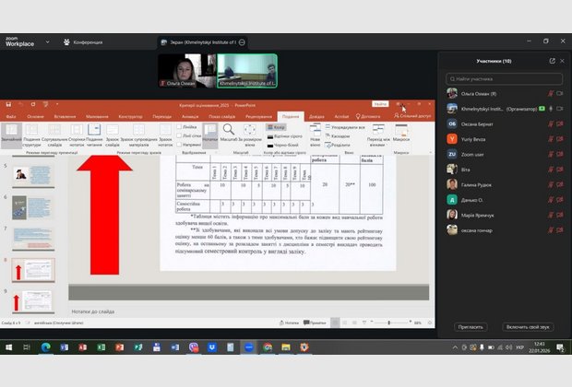Open 88% zoom level dialog
The height and width of the screenshot is (387, 572).
(418, 322)
